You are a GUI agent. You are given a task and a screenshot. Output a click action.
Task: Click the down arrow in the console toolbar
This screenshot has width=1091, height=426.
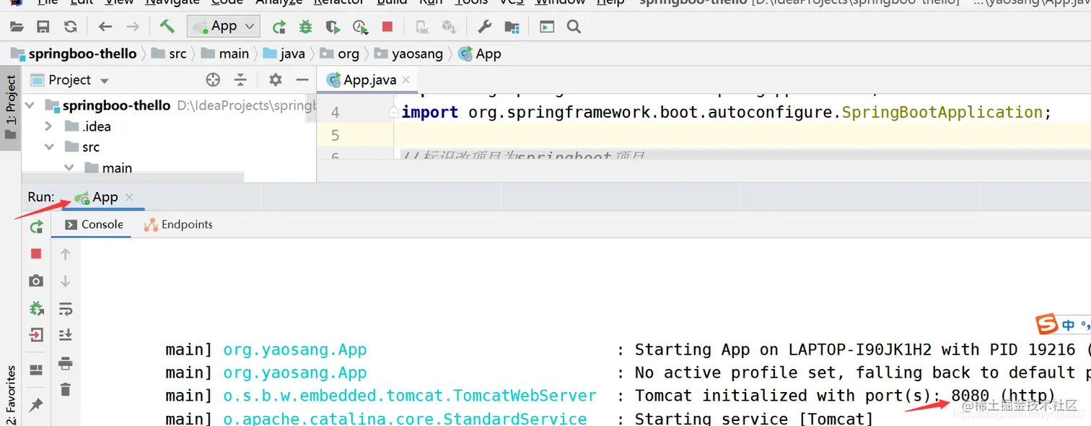pos(66,281)
